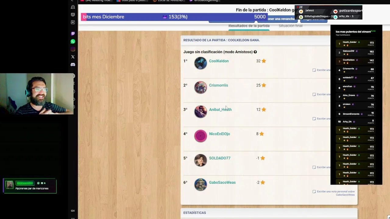Open Twitch from the browser sidebar
Viewport: 390px width, 219px height.
click(x=73, y=33)
